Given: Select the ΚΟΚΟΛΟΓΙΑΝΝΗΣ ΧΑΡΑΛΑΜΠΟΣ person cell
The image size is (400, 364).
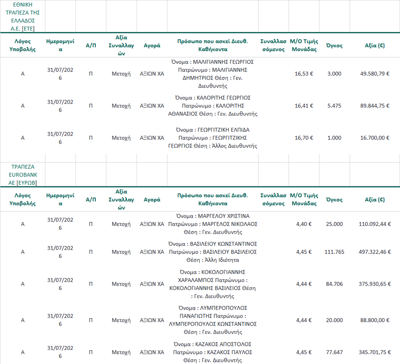Looking at the screenshot, I should (213, 284).
